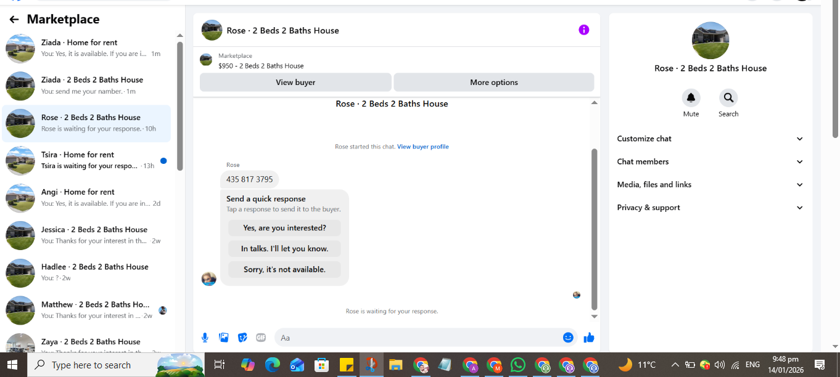The height and width of the screenshot is (377, 840).
Task: Open volume control in system tray
Action: pos(719,365)
